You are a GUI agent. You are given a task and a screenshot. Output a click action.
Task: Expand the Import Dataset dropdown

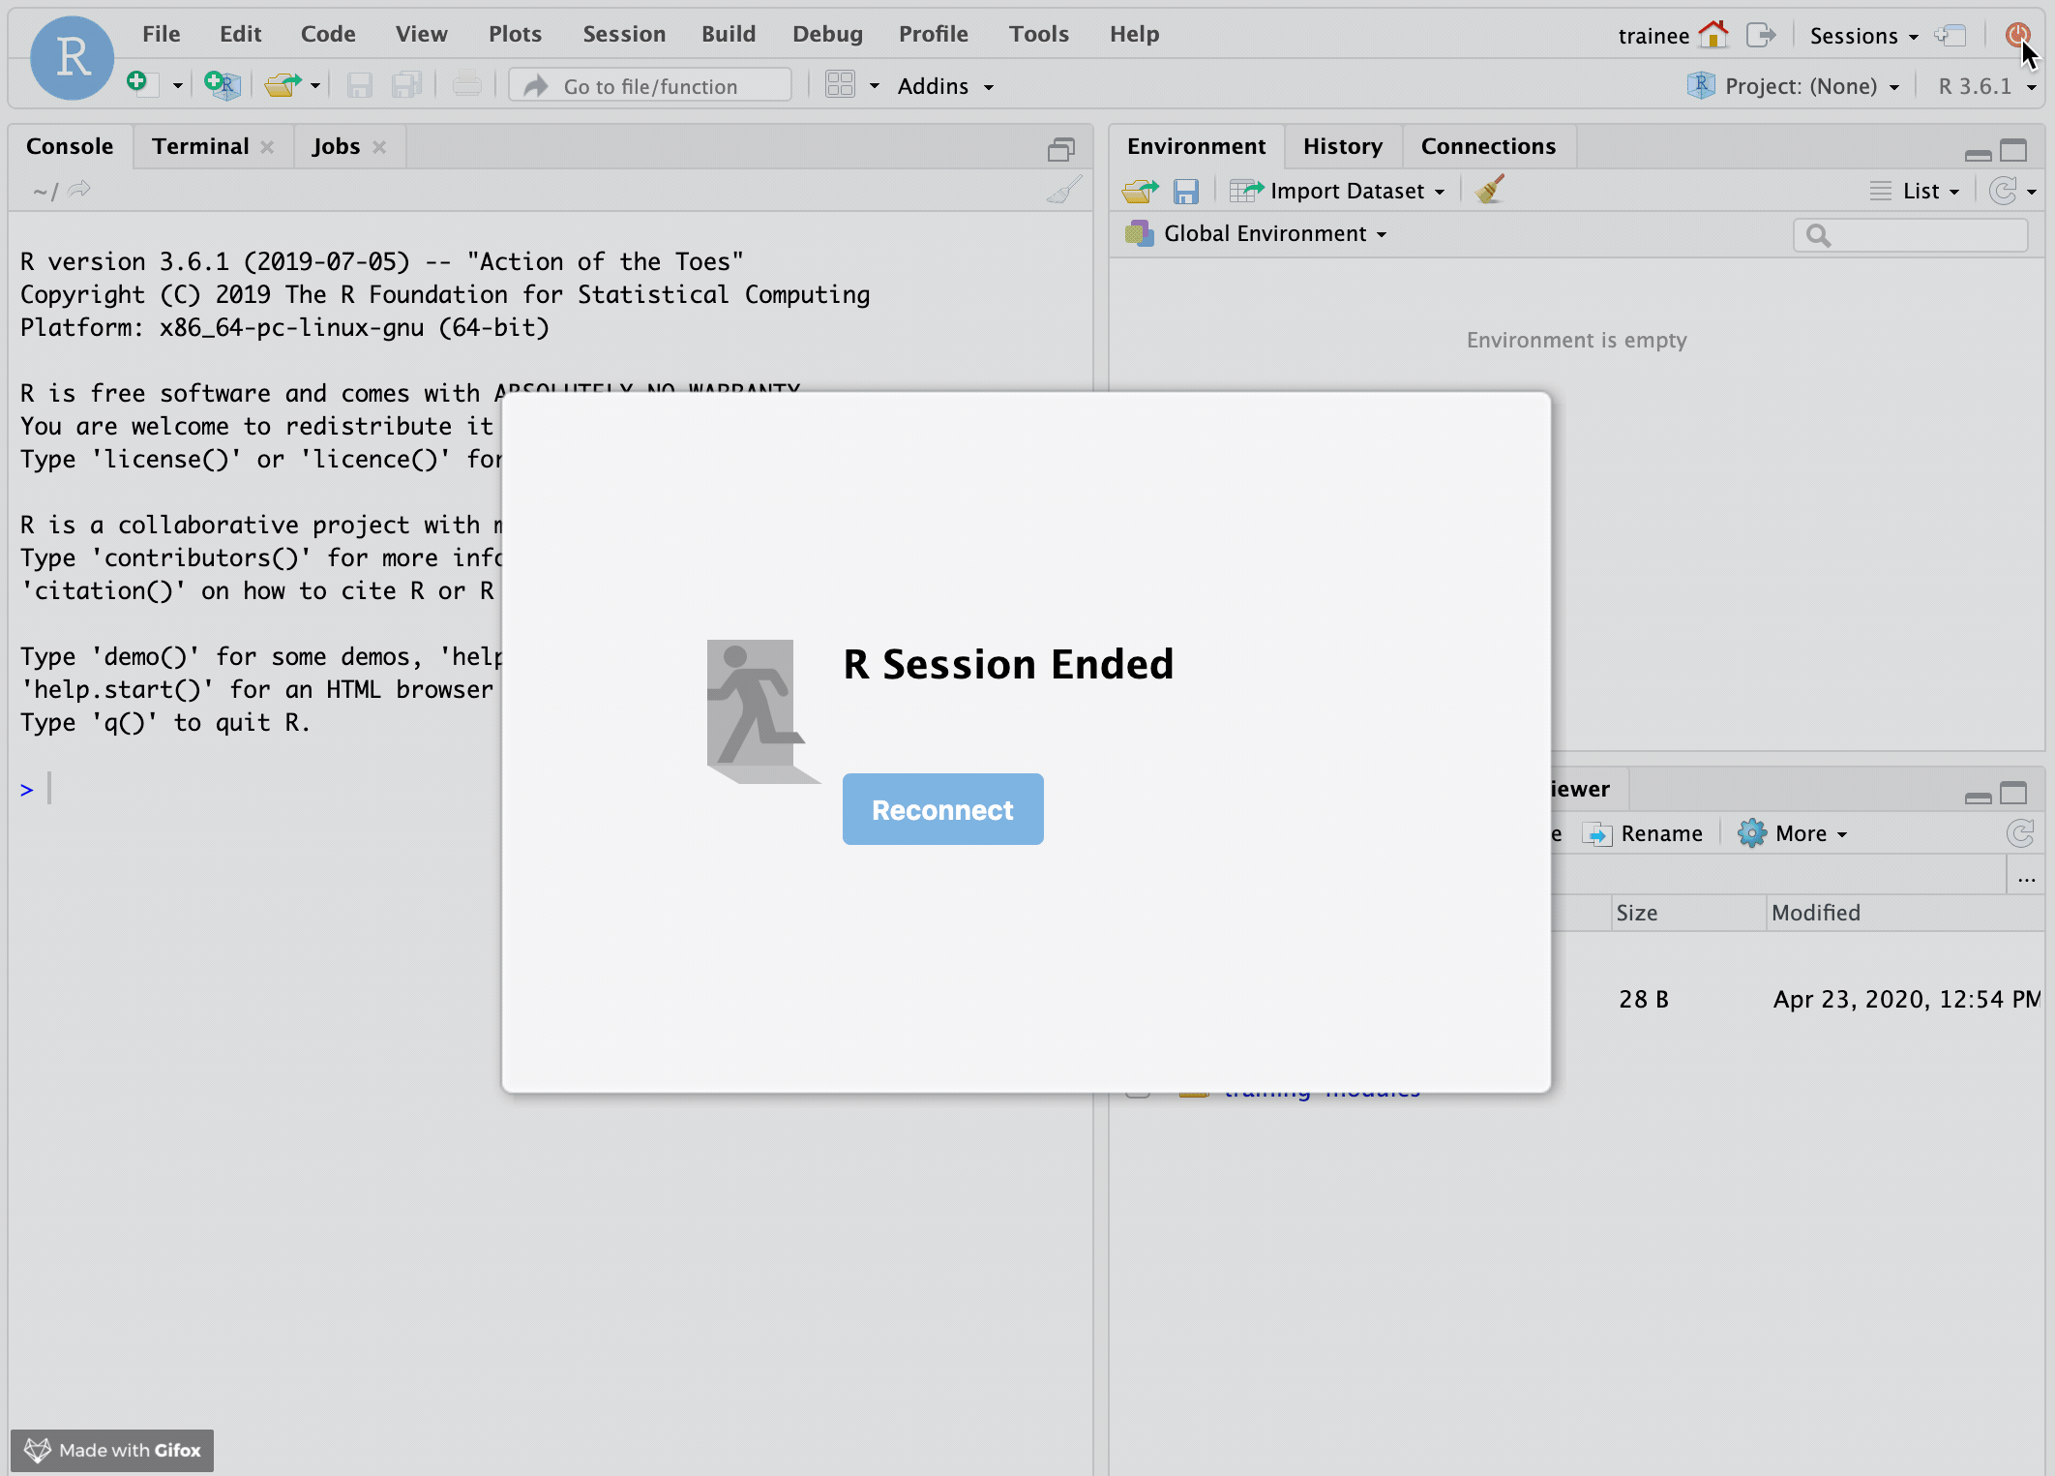(x=1356, y=191)
